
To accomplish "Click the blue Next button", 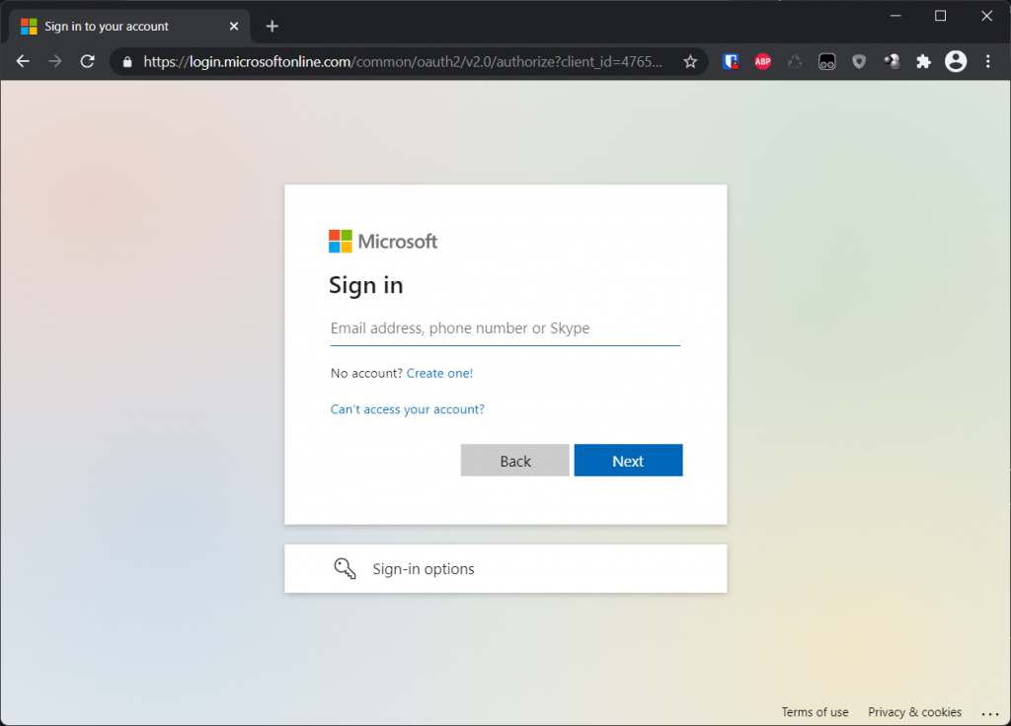I will pyautogui.click(x=629, y=461).
